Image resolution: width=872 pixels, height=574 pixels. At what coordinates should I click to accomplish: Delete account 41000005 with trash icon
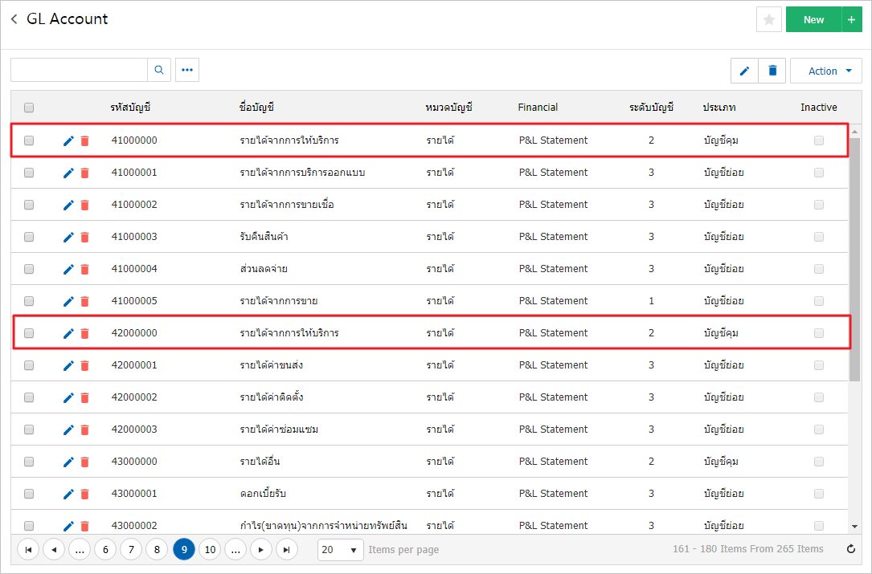click(x=84, y=301)
